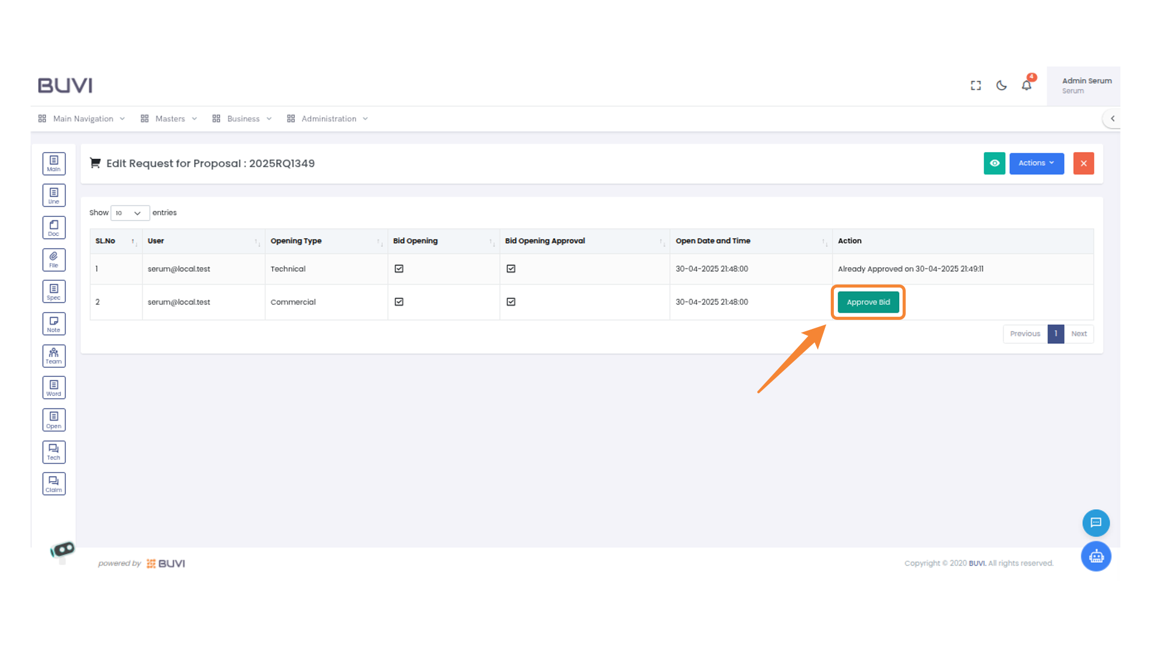Toggle Bid Opening checkbox for Technical row
The image size is (1151, 647).
[399, 269]
